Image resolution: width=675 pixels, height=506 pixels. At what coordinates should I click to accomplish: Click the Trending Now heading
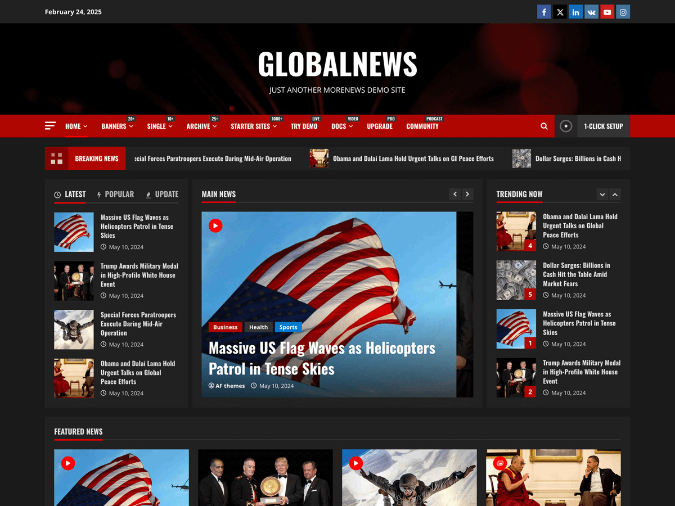click(519, 195)
